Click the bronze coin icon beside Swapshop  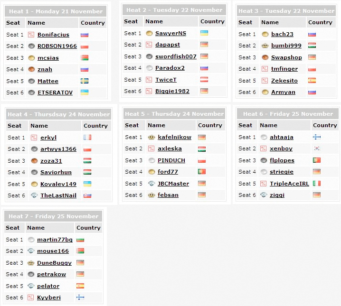click(x=265, y=57)
